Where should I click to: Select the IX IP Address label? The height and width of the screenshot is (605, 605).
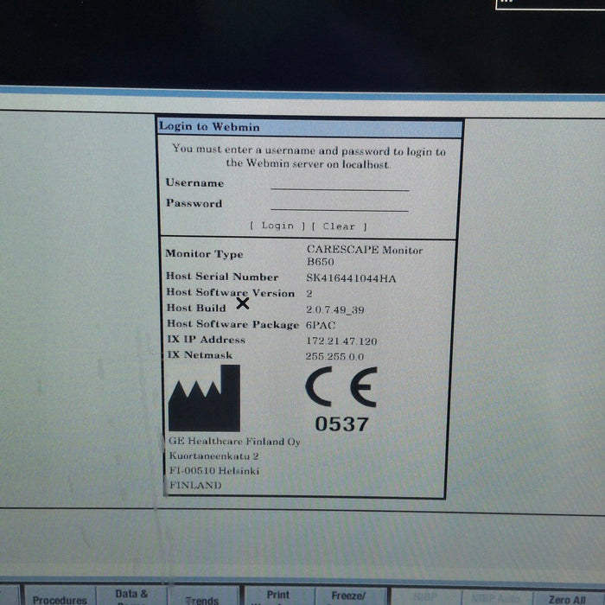[x=206, y=340]
